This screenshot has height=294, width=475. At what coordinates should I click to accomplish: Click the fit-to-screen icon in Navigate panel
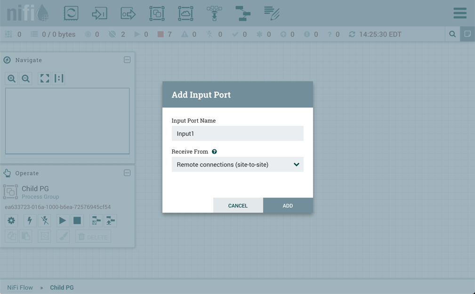(x=44, y=78)
